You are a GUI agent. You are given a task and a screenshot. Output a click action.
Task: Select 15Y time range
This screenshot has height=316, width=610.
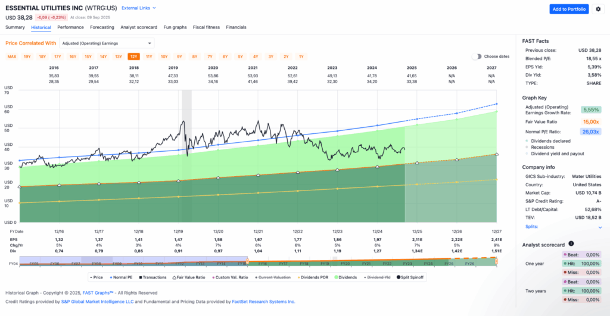88,57
